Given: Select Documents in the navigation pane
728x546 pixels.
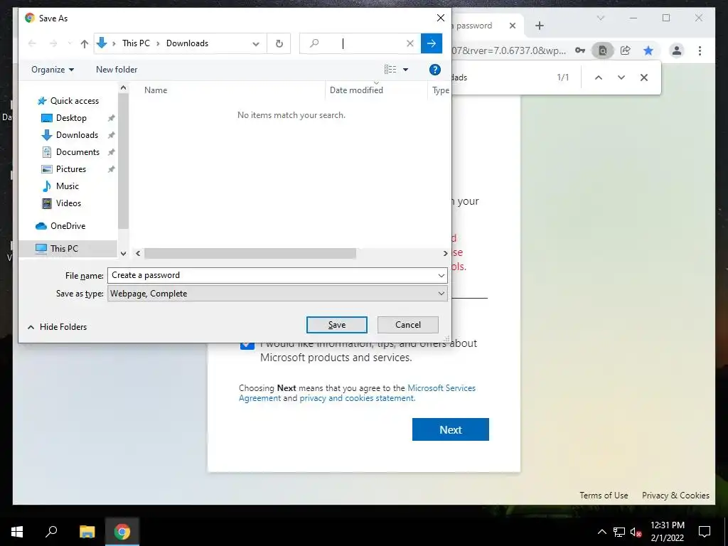Looking at the screenshot, I should (71, 152).
